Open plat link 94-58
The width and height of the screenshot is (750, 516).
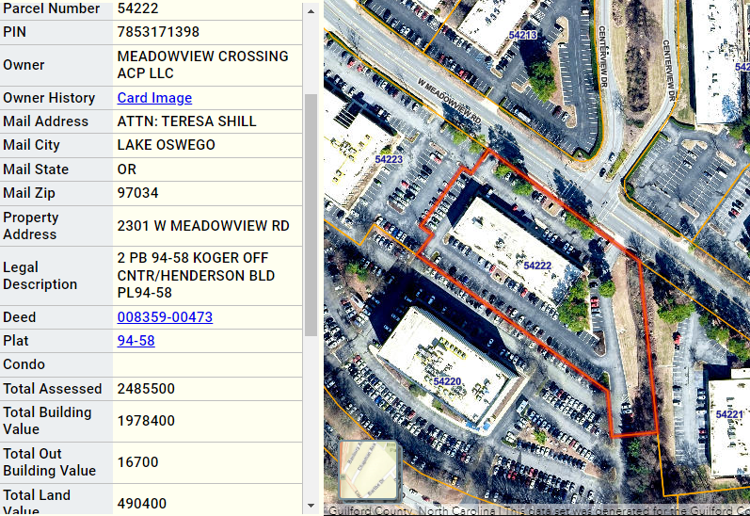pyautogui.click(x=136, y=341)
